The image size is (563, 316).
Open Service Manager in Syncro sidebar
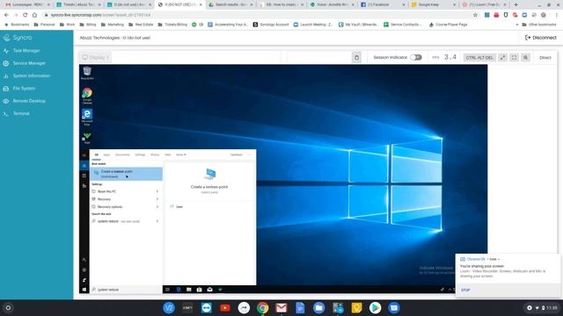29,63
